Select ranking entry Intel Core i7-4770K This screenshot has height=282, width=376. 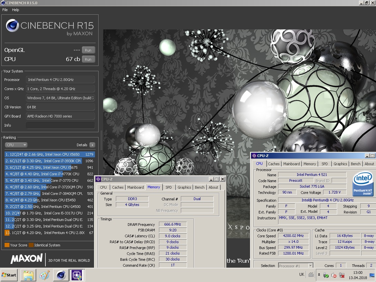[49, 174]
